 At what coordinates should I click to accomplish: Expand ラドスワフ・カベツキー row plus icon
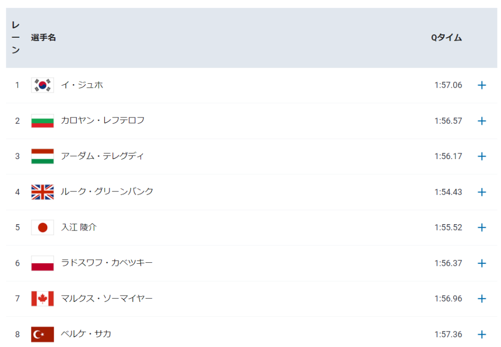(x=481, y=263)
